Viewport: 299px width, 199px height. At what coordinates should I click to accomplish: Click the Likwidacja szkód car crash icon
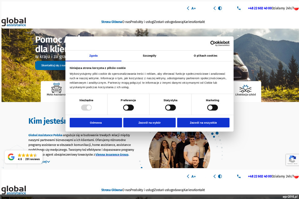tap(245, 88)
